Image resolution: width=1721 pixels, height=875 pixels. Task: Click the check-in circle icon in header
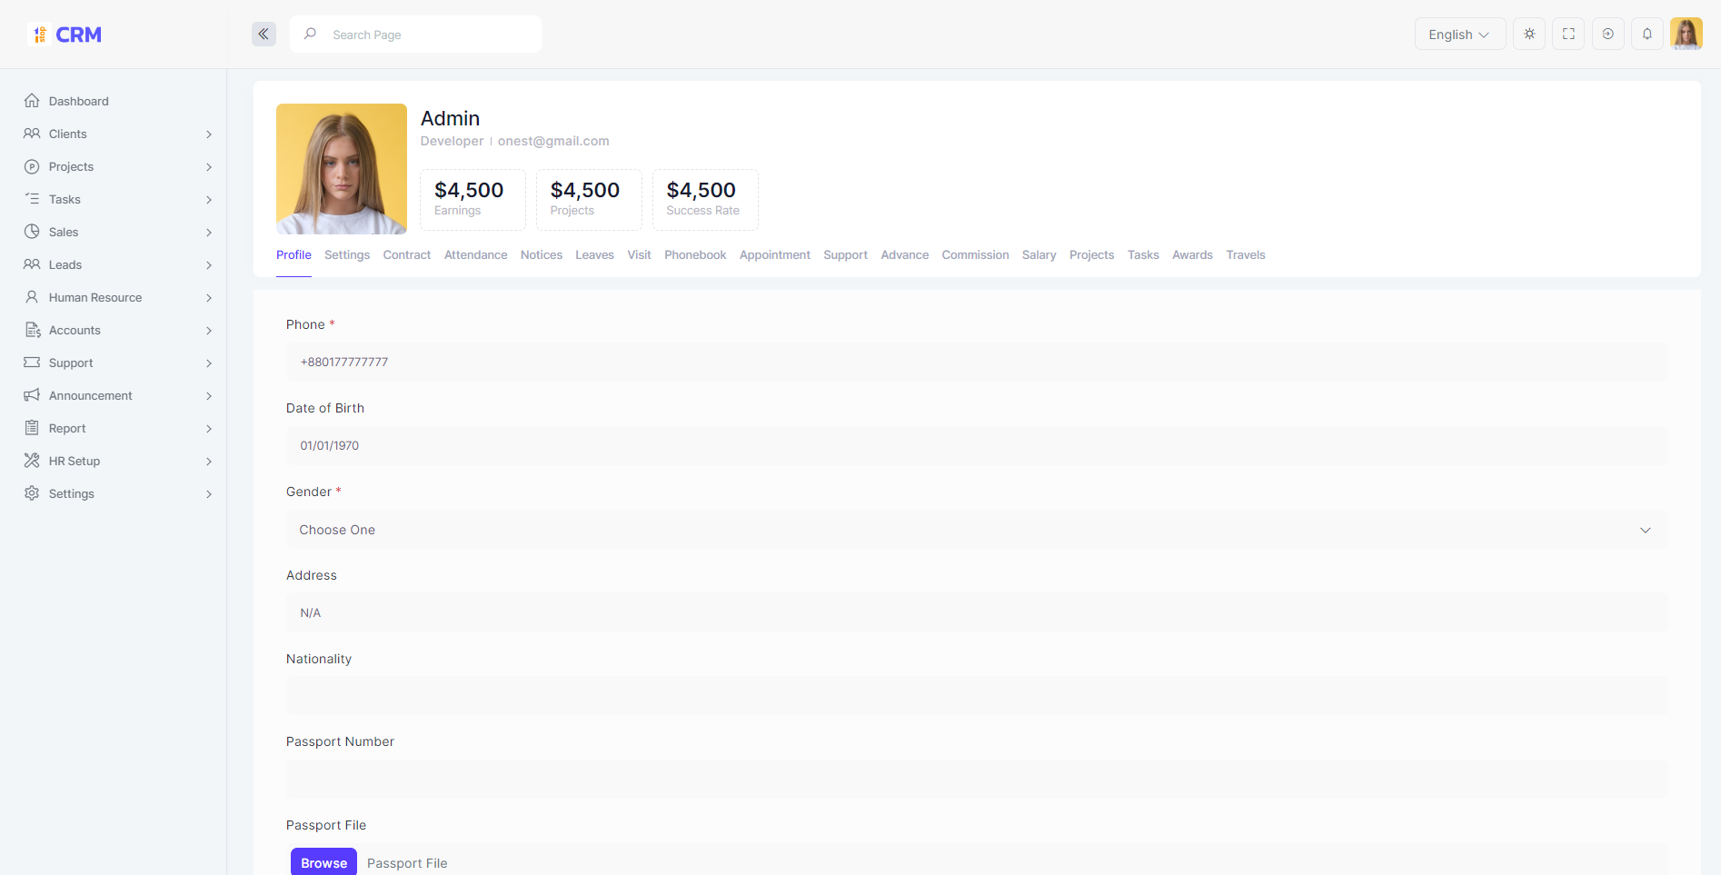click(x=1607, y=35)
